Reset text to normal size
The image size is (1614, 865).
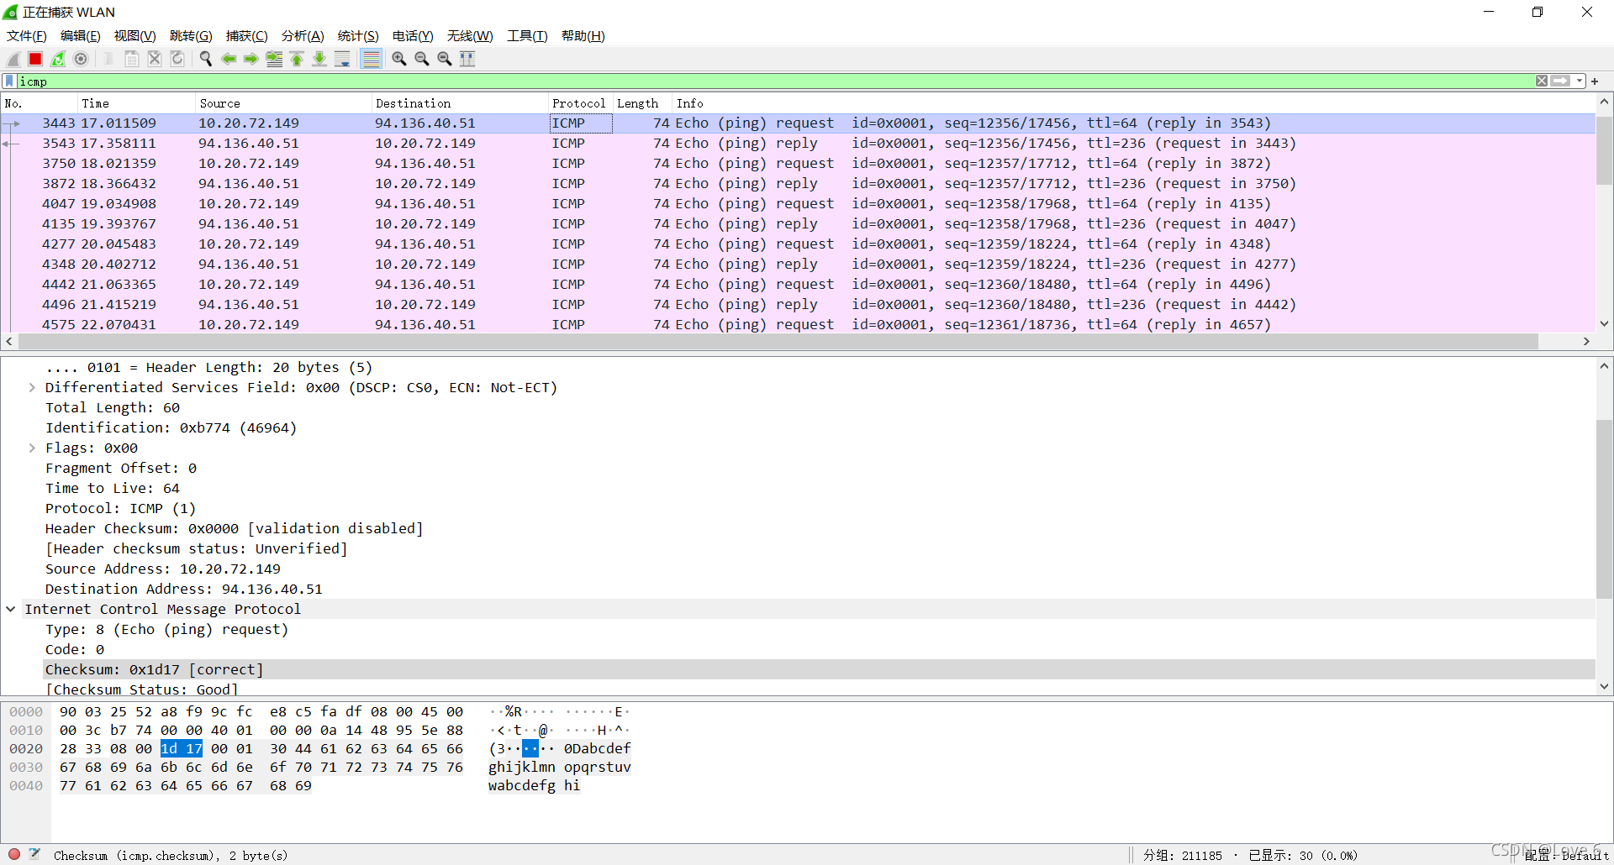coord(445,59)
